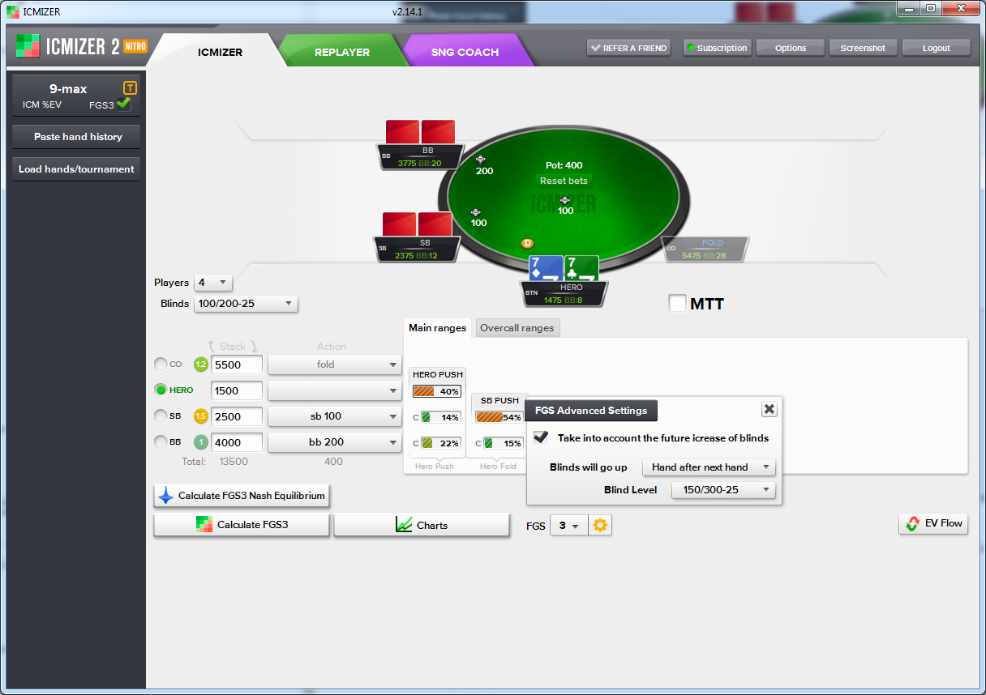
Task: Click the dealer button chip
Action: [x=527, y=243]
